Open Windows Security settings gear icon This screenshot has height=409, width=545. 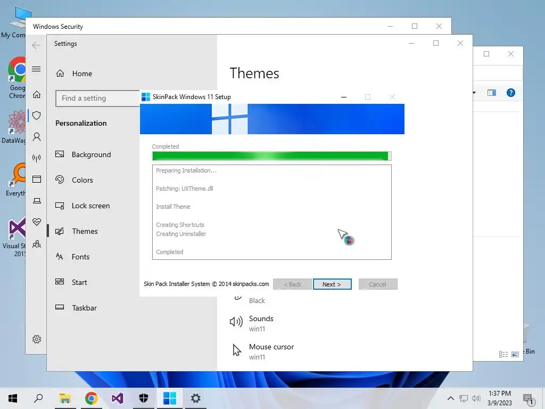pos(37,339)
